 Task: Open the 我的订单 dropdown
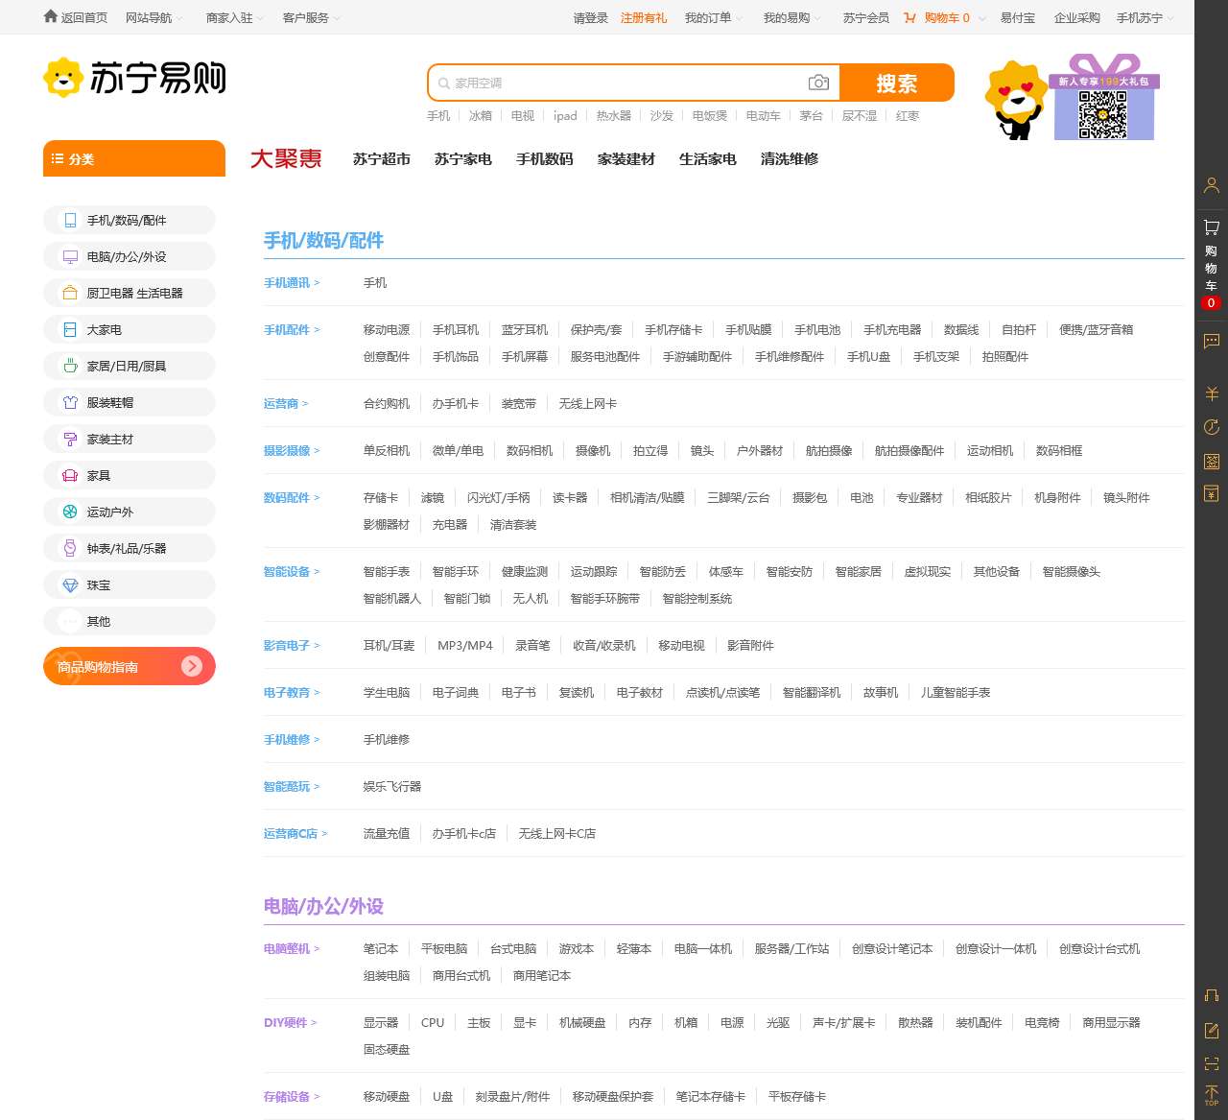click(x=712, y=17)
